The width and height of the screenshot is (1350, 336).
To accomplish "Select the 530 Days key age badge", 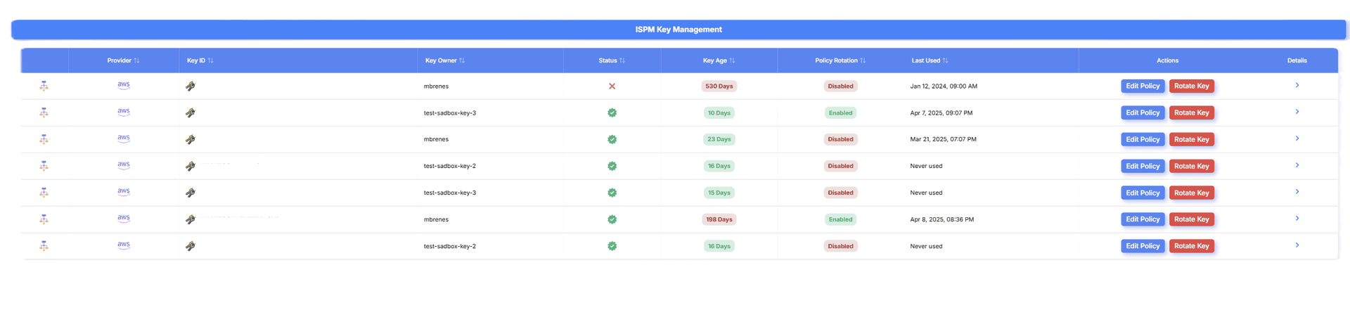I will click(x=719, y=86).
